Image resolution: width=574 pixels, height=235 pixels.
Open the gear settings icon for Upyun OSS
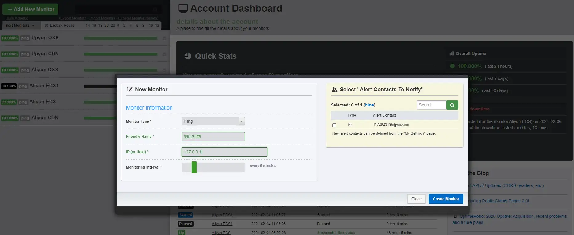[x=164, y=38]
